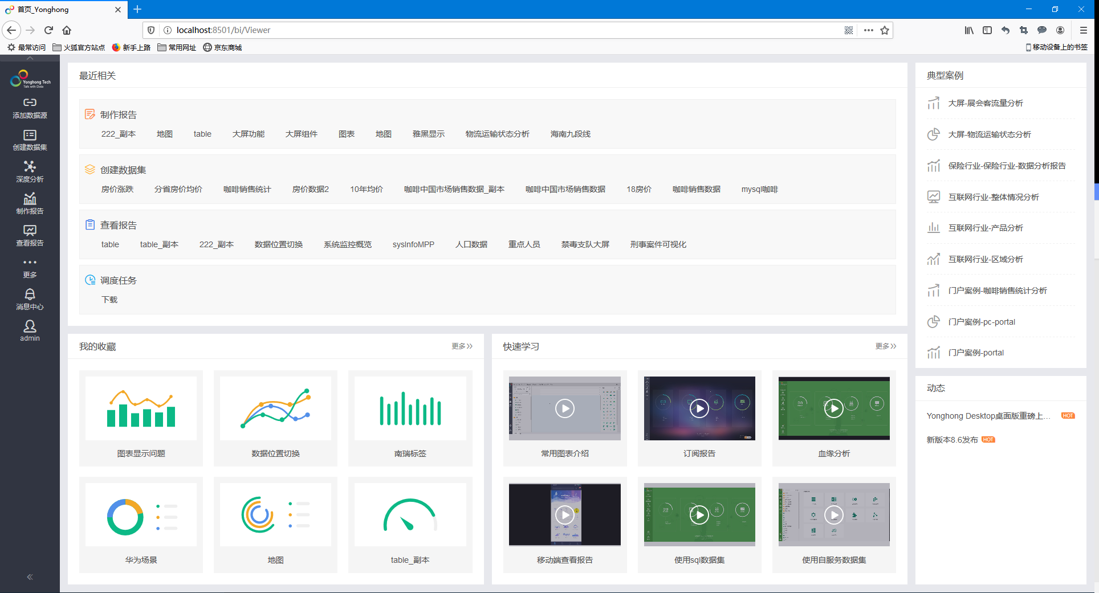The height and width of the screenshot is (593, 1099).
Task: Show more 快速学习 items via 更多
Action: coord(885,346)
